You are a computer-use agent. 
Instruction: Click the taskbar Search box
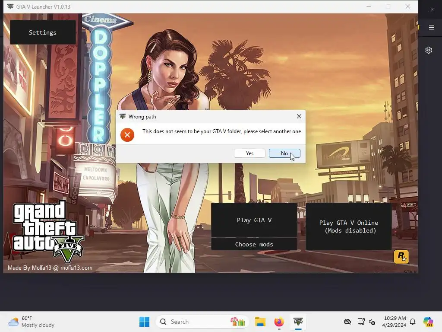click(202, 322)
